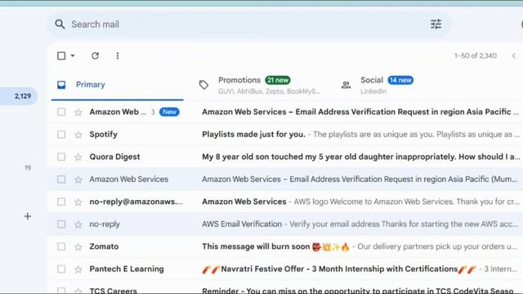This screenshot has width=523, height=294.
Task: Star the Zomato email
Action: pyautogui.click(x=78, y=247)
